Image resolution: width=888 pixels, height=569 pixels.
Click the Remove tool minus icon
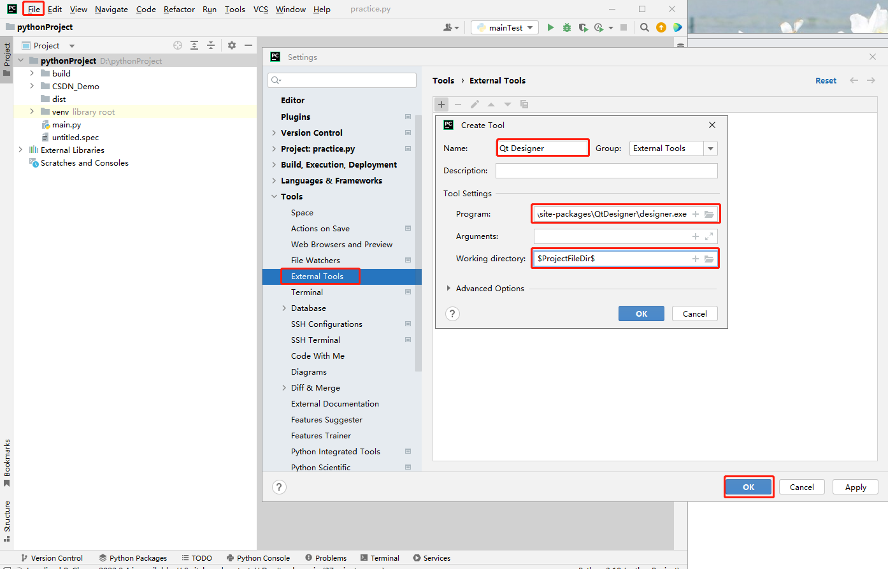pos(458,104)
